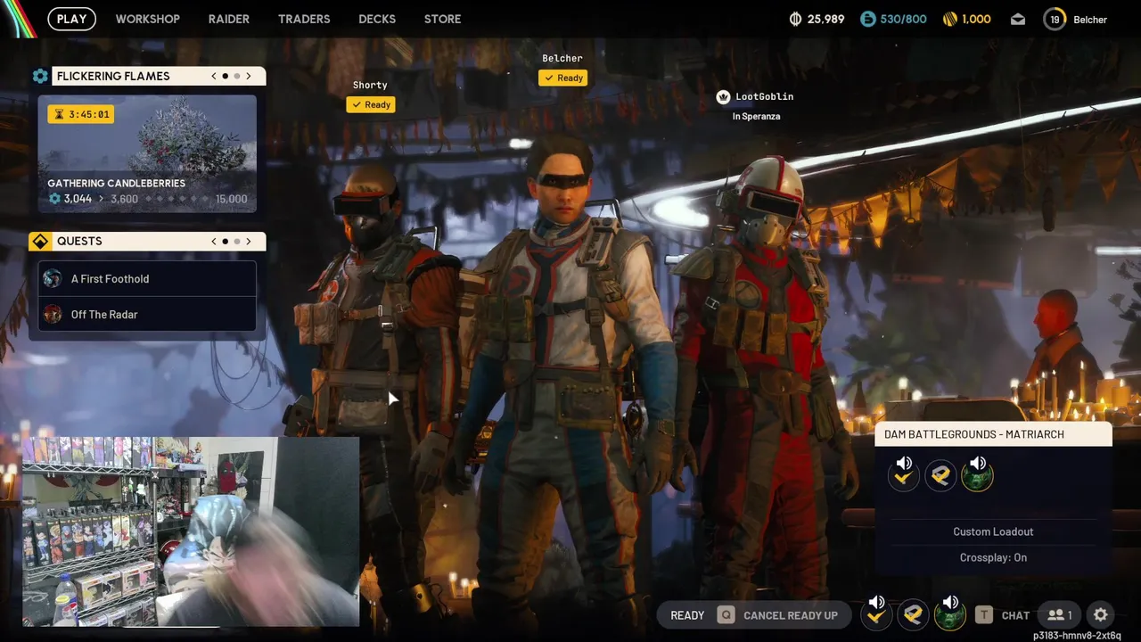Click first checkmark avatar in bottom bar
This screenshot has width=1141, height=642.
point(876,616)
